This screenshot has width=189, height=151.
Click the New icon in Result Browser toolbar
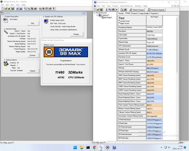[x=94, y=10]
